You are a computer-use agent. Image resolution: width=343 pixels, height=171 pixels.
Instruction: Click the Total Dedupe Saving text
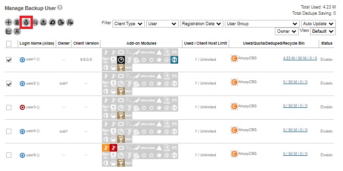[x=314, y=13]
